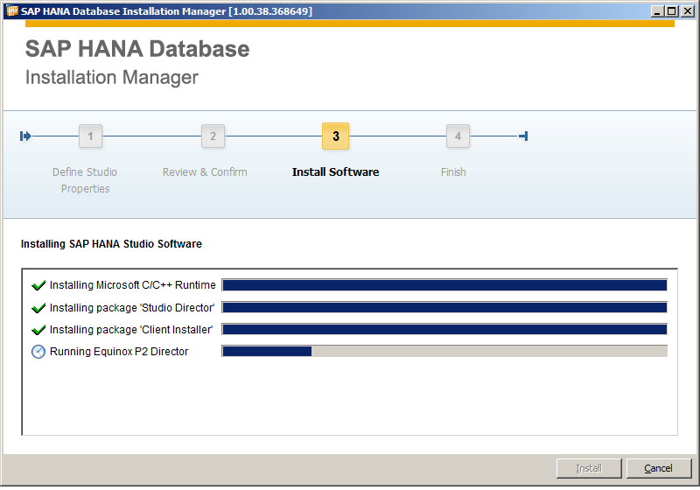Screen dimensions: 700x490
Task: Select step 2 number box
Action: tap(213, 136)
